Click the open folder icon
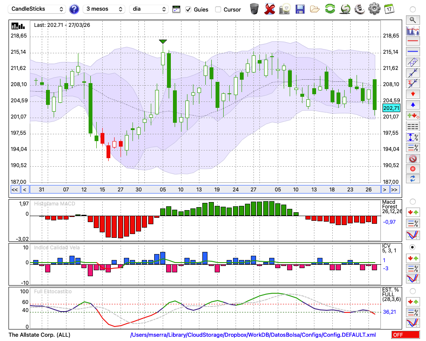The height and width of the screenshot is (341, 426). (x=315, y=9)
